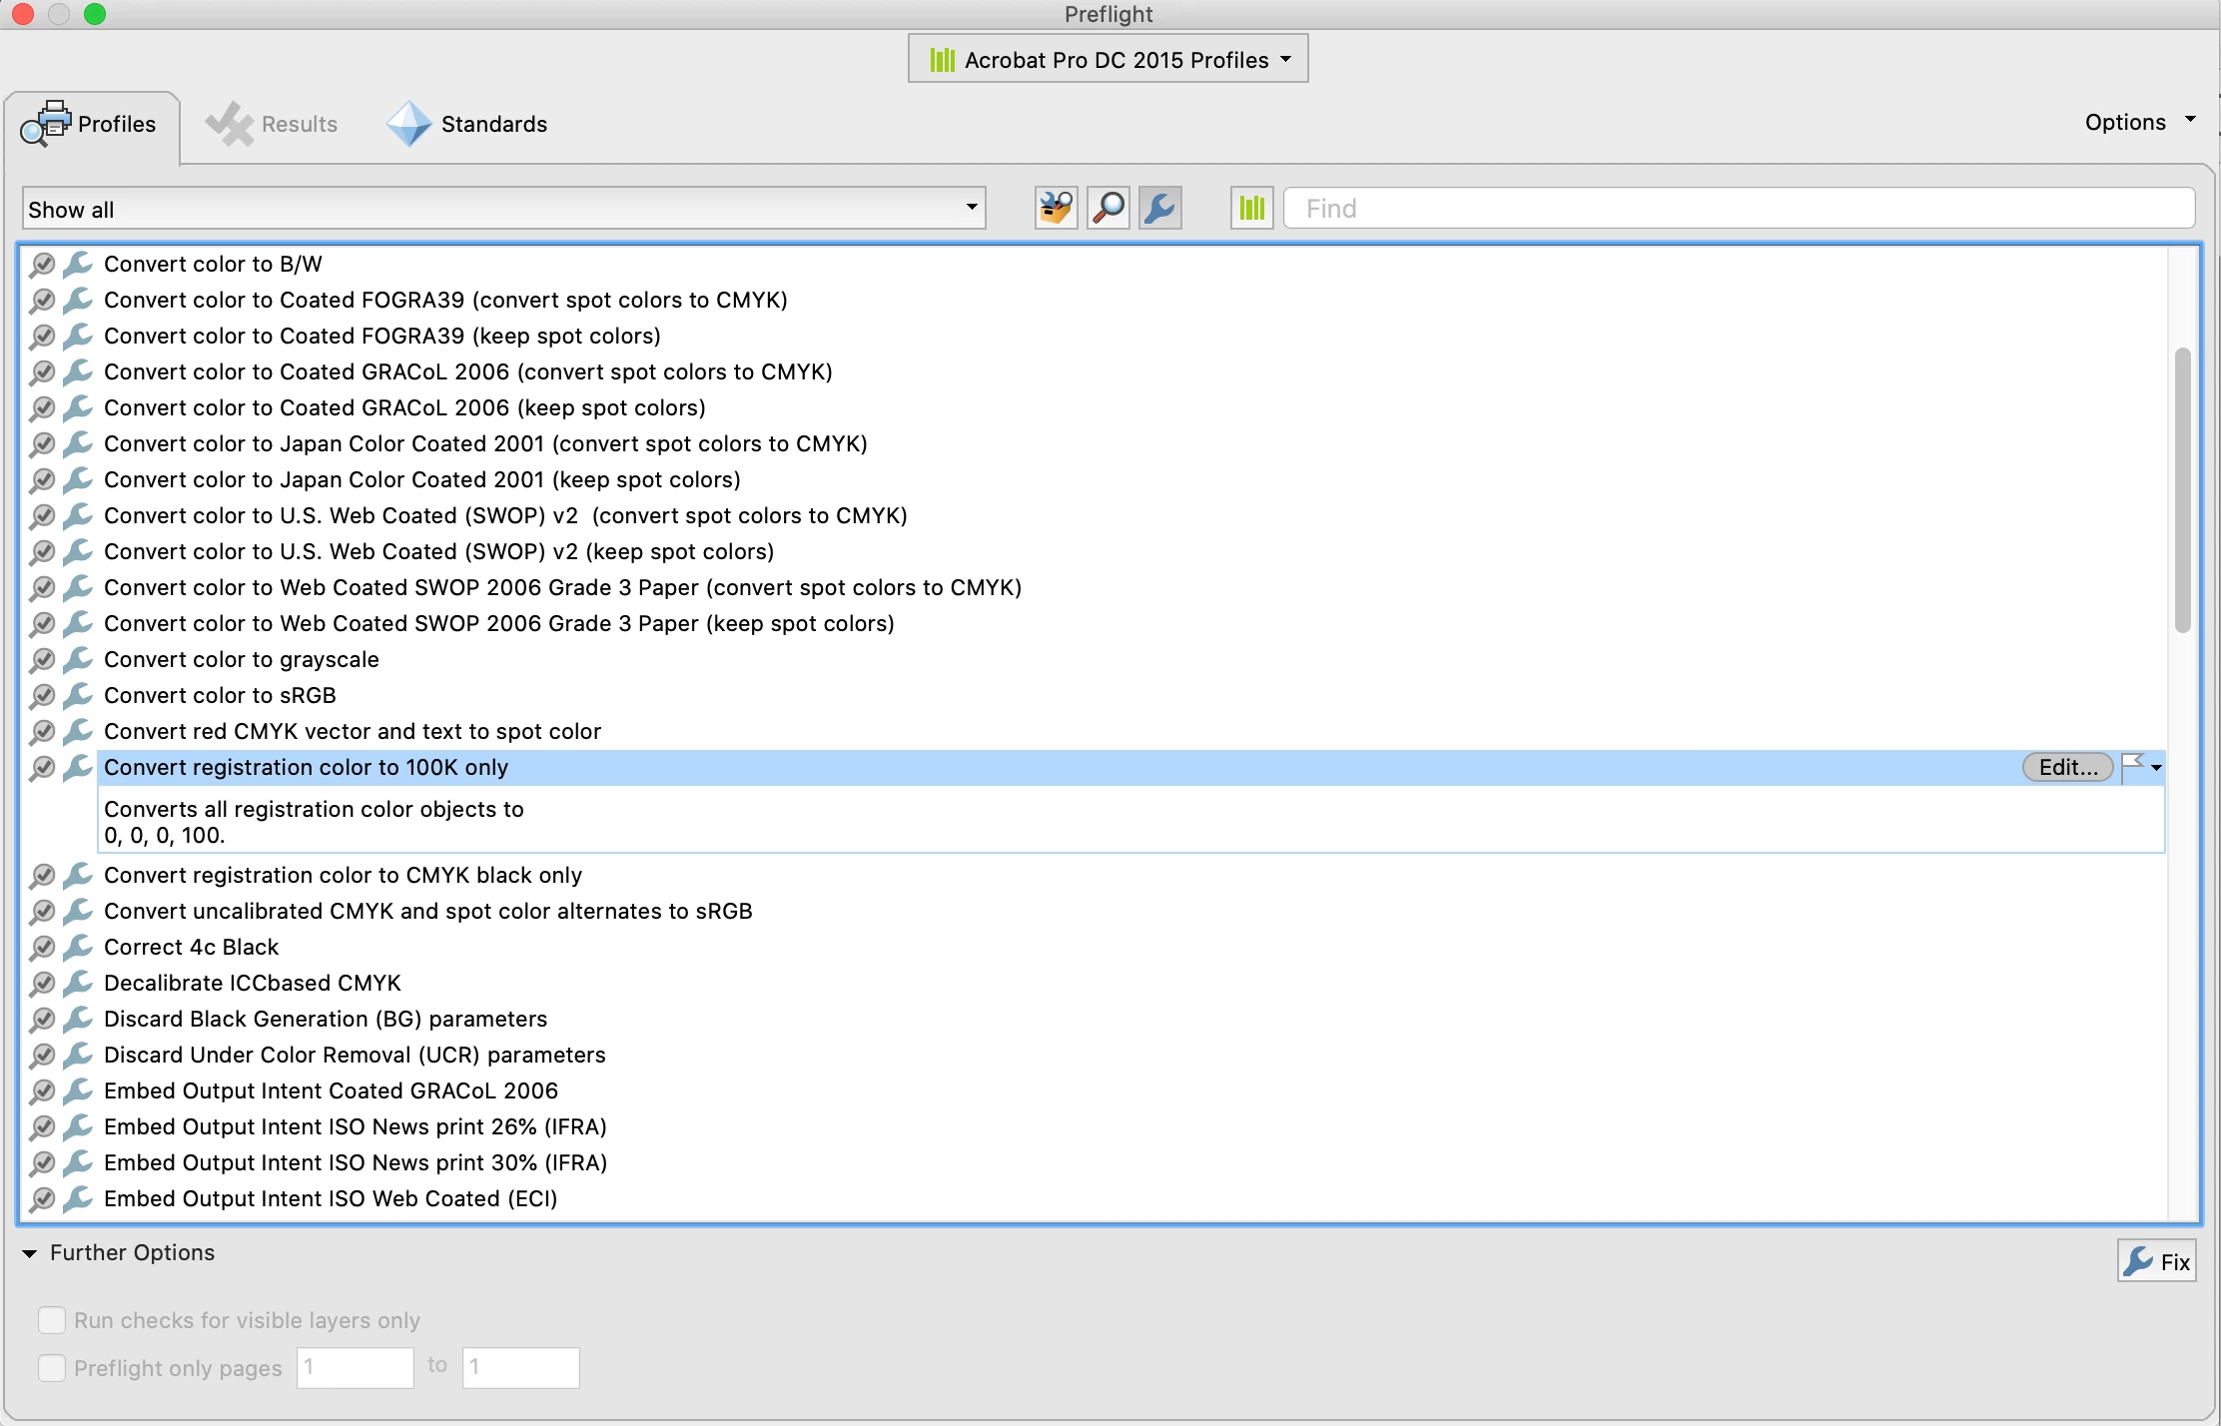The width and height of the screenshot is (2221, 1426).
Task: Click flag icon on selected fixup row
Action: pyautogui.click(x=2133, y=767)
